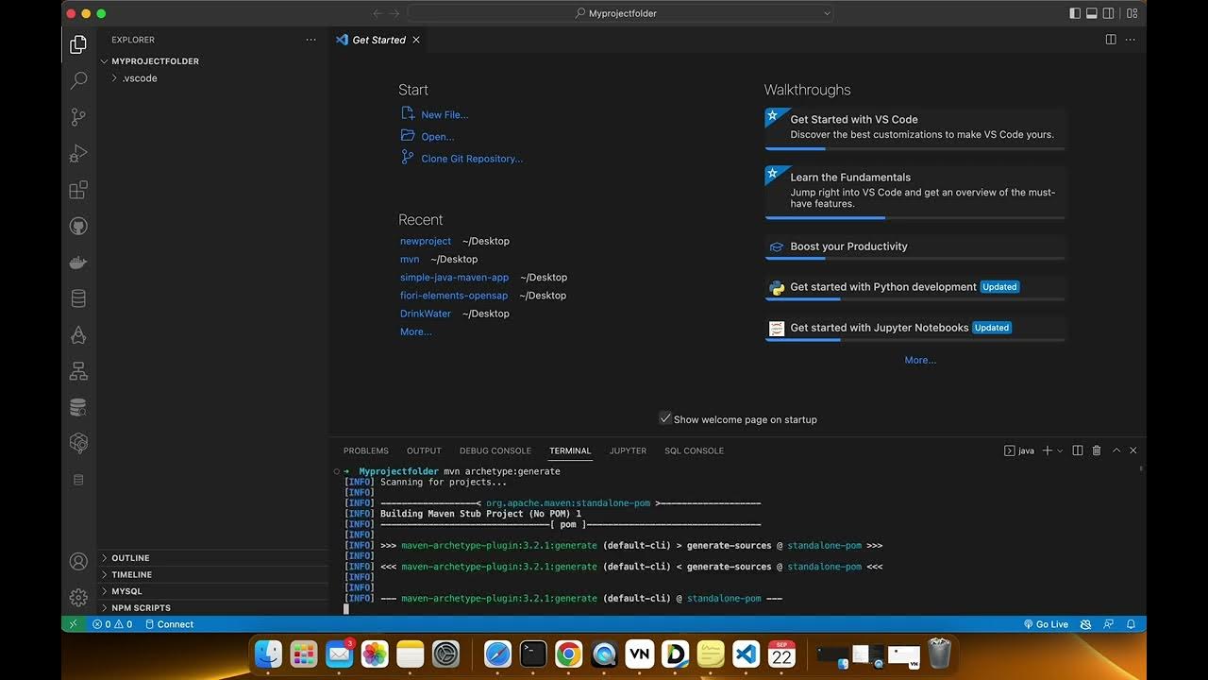Close the Get Started tab
Viewport: 1208px width, 680px height.
[x=416, y=40]
